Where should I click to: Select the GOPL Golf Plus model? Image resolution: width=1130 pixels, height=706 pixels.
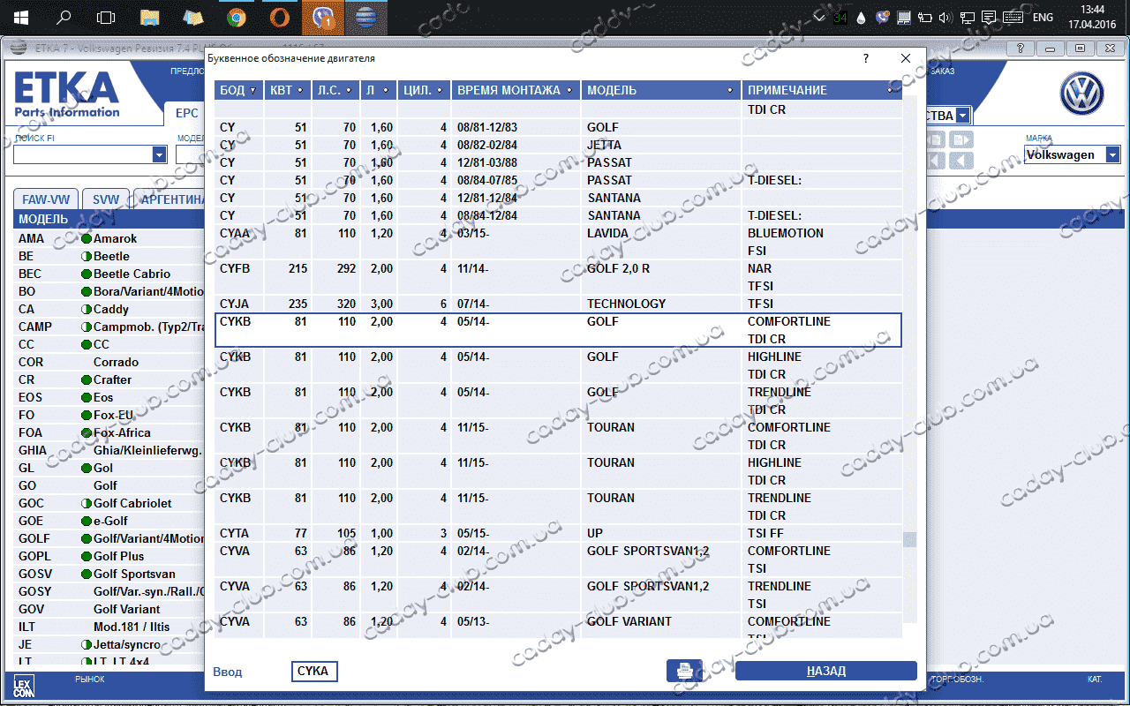[x=109, y=556]
